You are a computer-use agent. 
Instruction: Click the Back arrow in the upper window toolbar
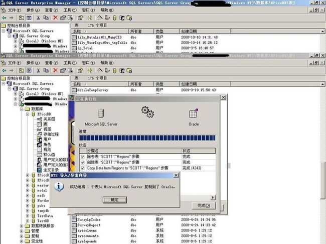click(x=4, y=18)
